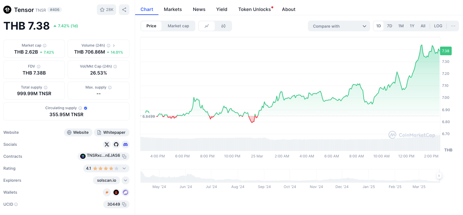Image resolution: width=463 pixels, height=215 pixels.
Task: Set chart range to All
Action: (x=423, y=26)
